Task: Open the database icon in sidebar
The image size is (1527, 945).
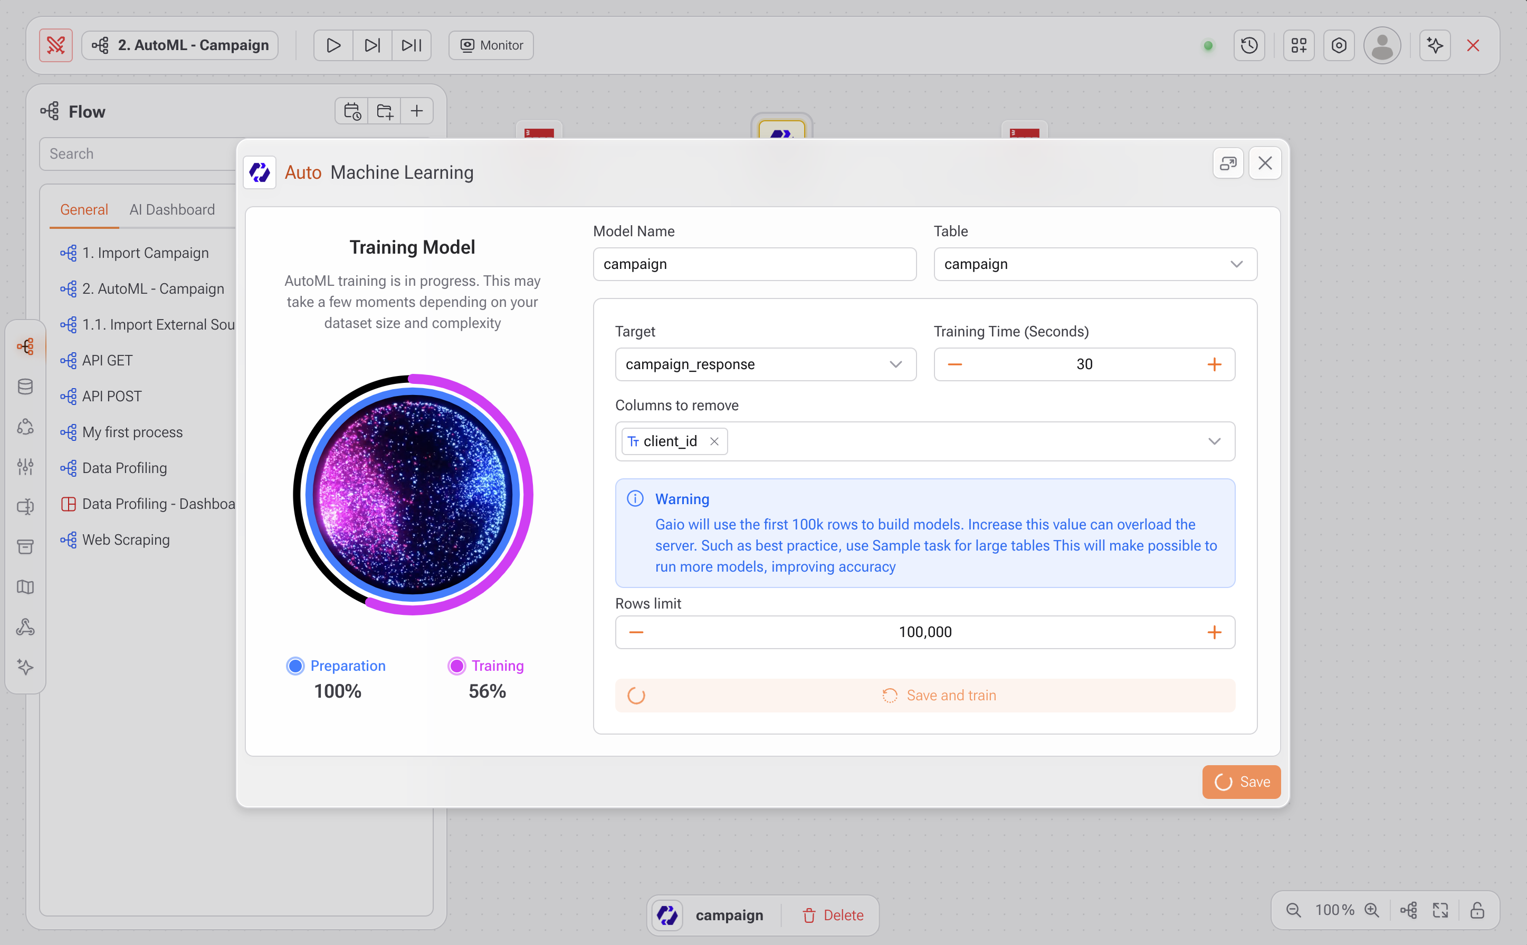Action: click(x=25, y=386)
